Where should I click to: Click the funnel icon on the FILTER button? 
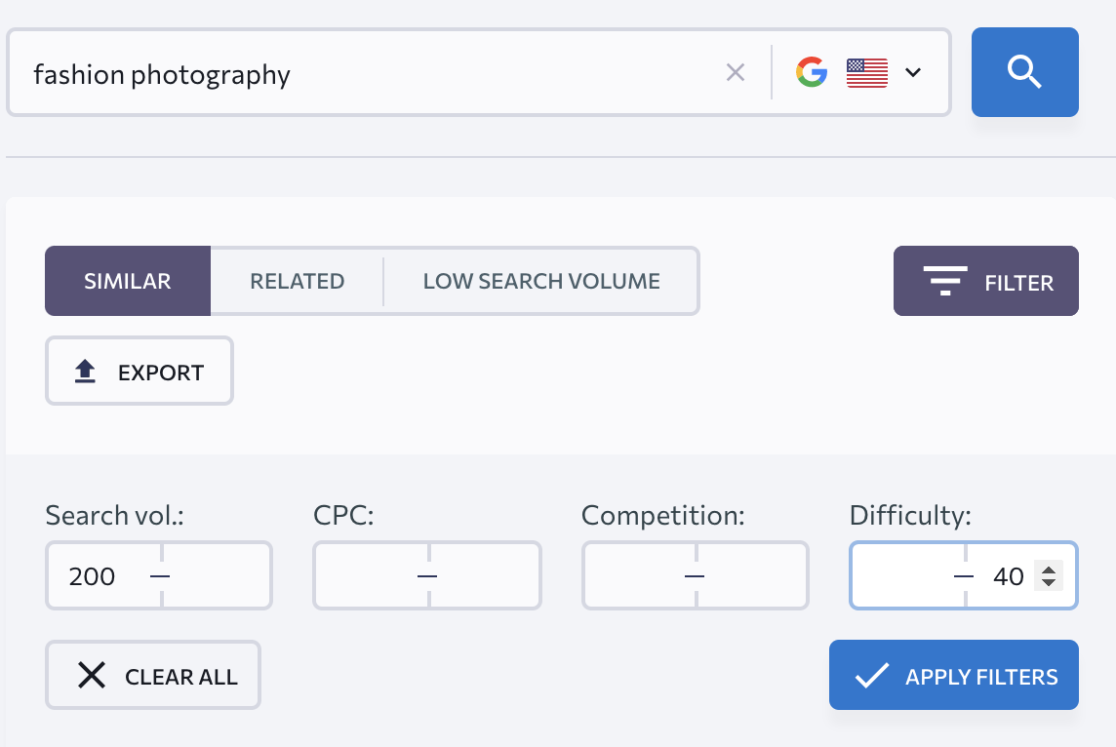(x=942, y=281)
